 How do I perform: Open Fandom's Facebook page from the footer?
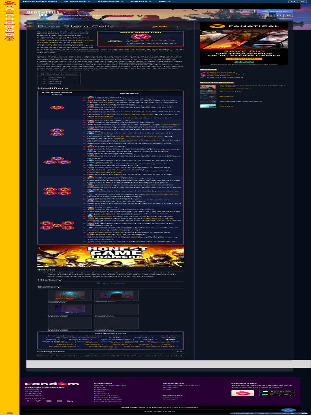[x=28, y=401]
